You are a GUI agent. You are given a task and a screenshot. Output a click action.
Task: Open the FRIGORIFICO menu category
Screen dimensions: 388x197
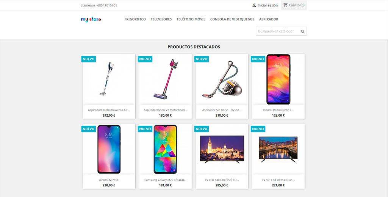(x=135, y=19)
